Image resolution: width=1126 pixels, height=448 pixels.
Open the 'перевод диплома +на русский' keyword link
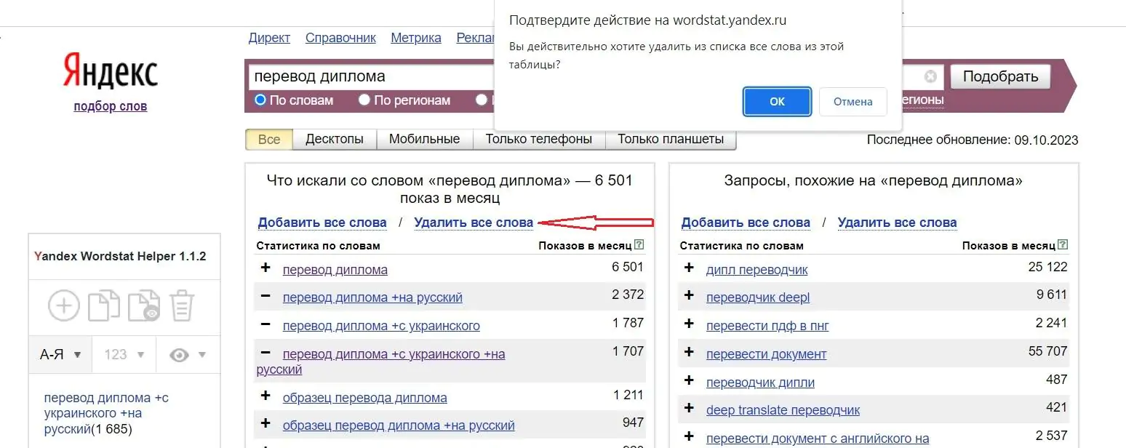(x=372, y=297)
